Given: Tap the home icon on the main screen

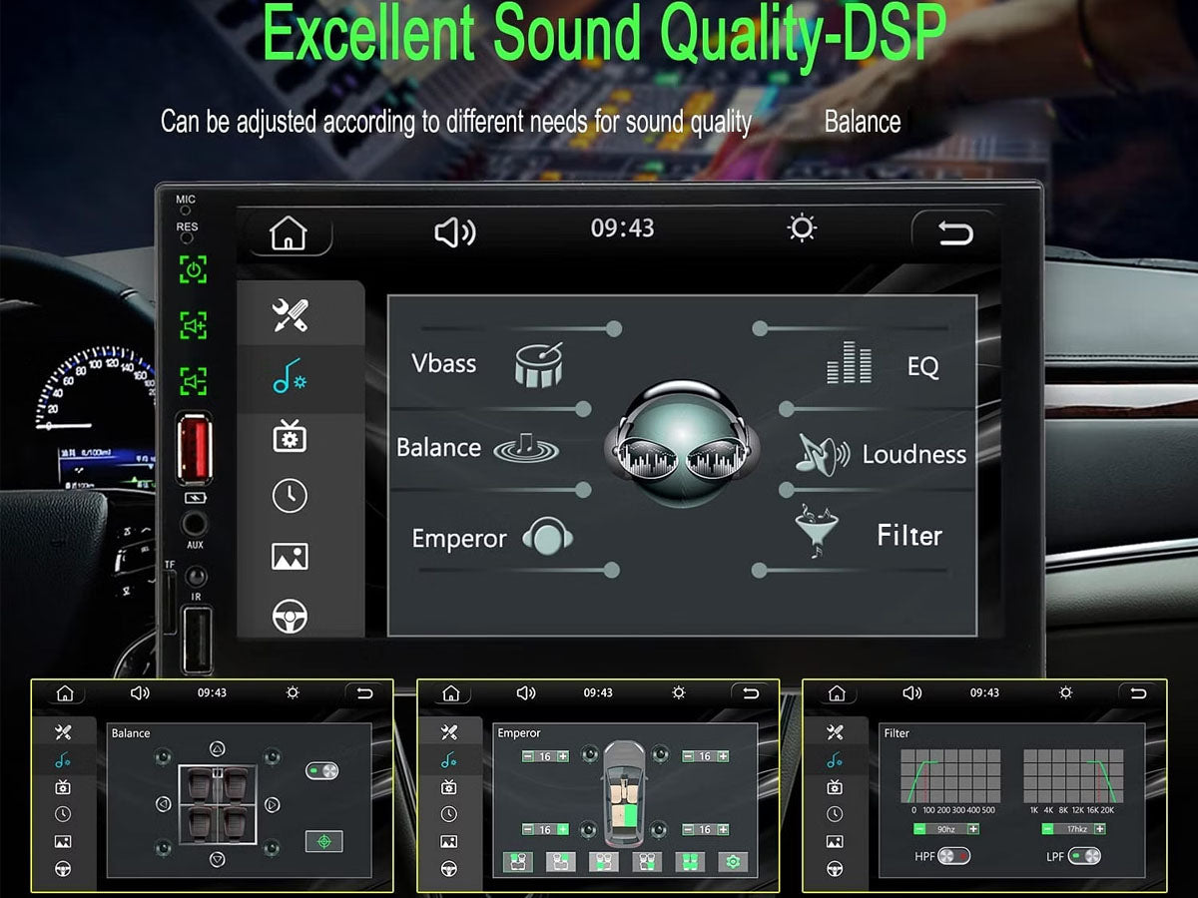Looking at the screenshot, I should pos(289,233).
